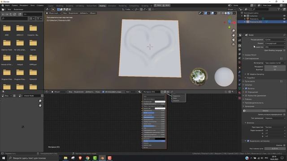The image size is (287, 161).
Task: Open Texture properties tab
Action: pyautogui.click(x=239, y=98)
